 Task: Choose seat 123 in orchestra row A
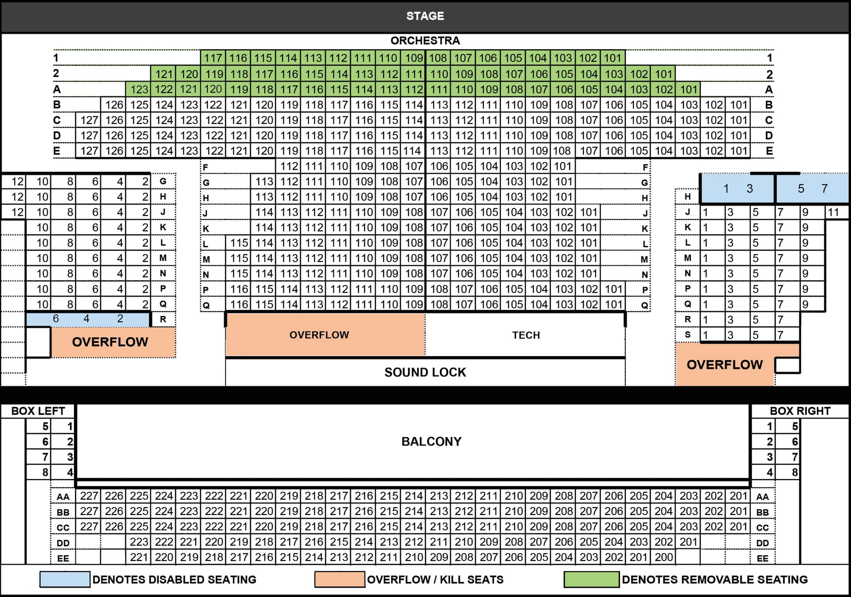pyautogui.click(x=139, y=89)
